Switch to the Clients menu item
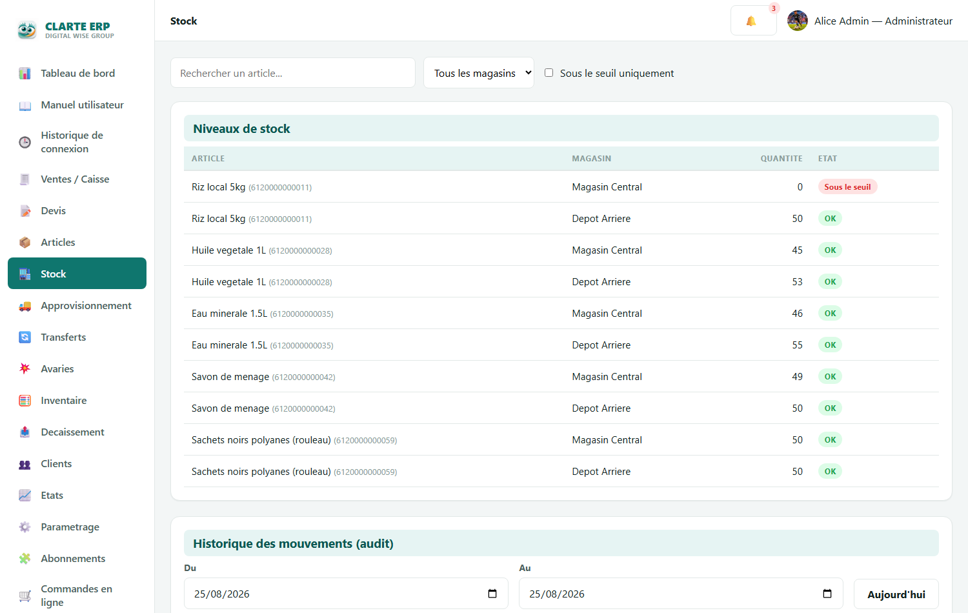The width and height of the screenshot is (968, 613). coord(77,464)
